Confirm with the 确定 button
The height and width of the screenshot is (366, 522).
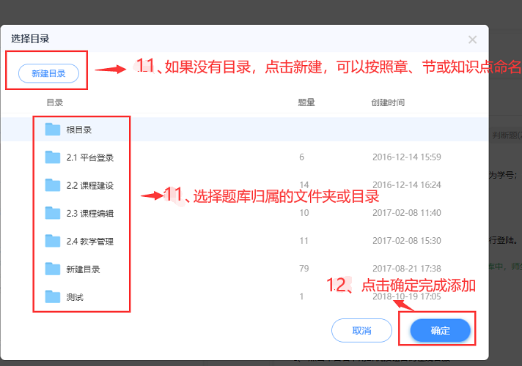pos(440,330)
